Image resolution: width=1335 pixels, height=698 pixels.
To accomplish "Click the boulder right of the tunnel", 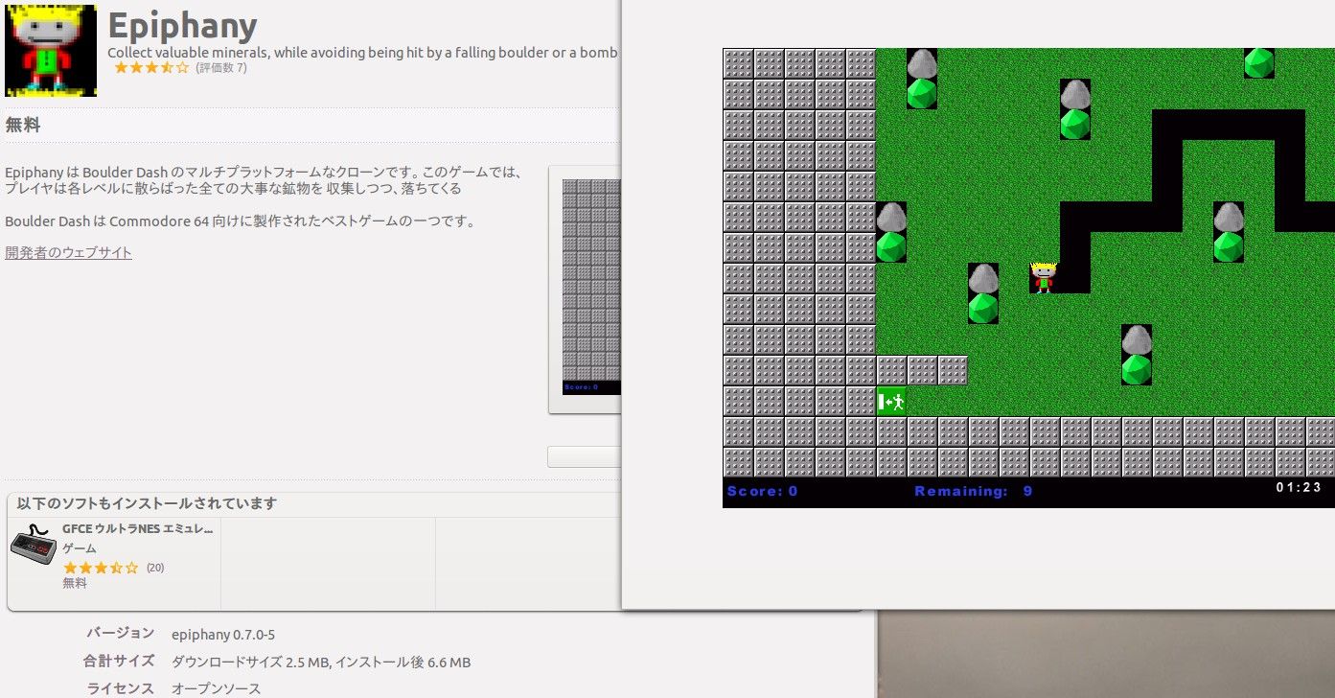I will tap(1229, 217).
